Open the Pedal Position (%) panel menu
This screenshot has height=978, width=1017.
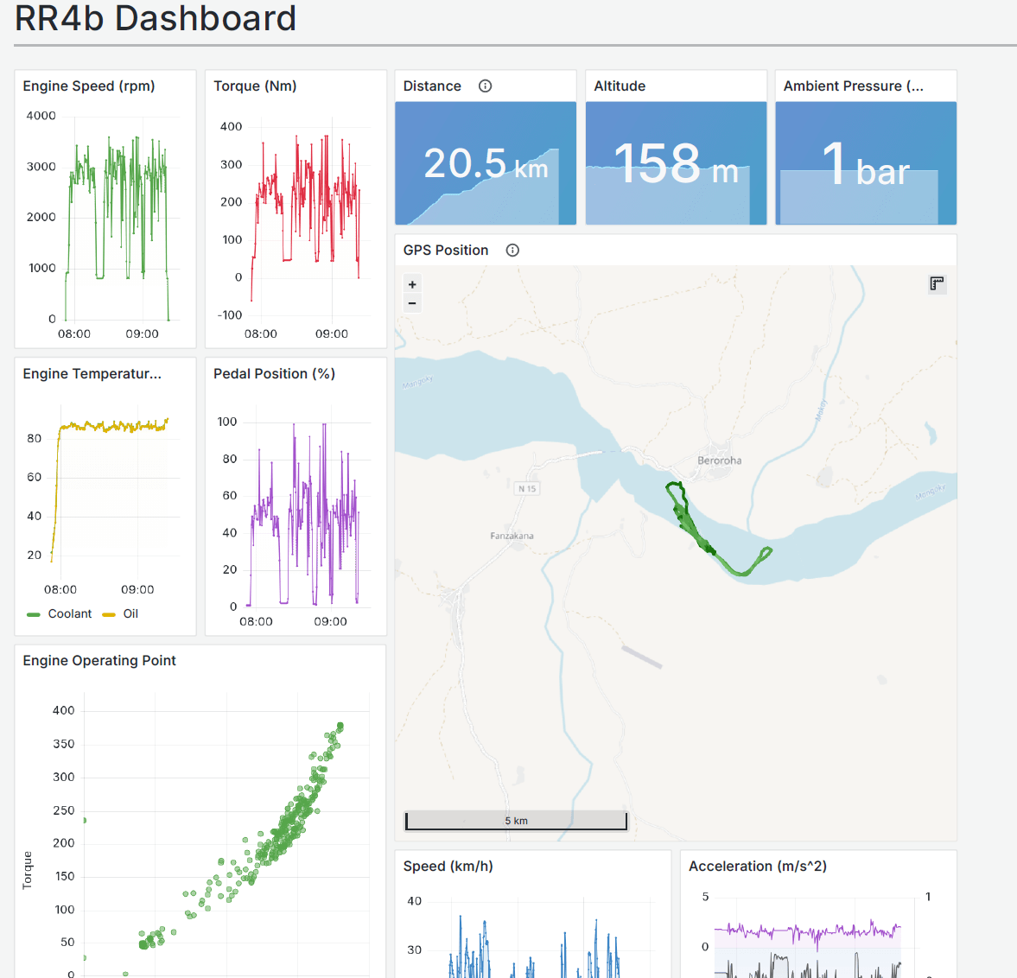pos(274,373)
